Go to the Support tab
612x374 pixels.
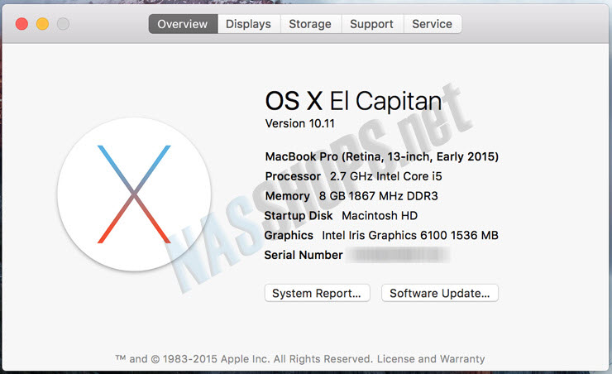tap(372, 24)
